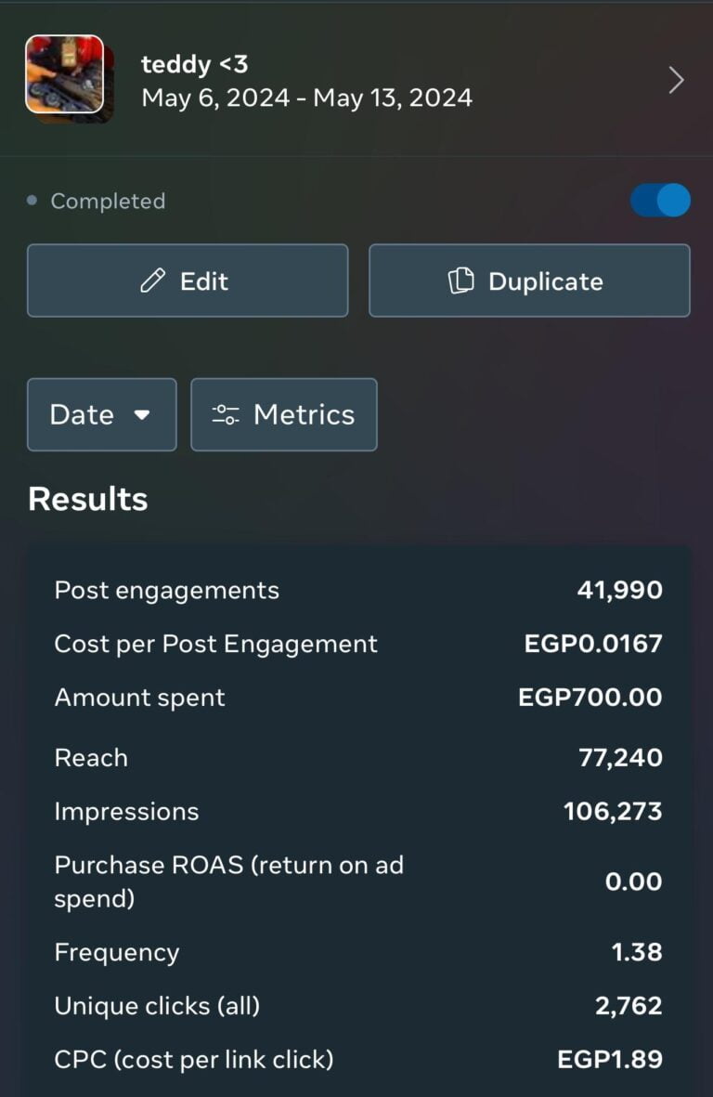Viewport: 713px width, 1097px height.
Task: Toggle the ad campaign switch off
Action: click(660, 201)
